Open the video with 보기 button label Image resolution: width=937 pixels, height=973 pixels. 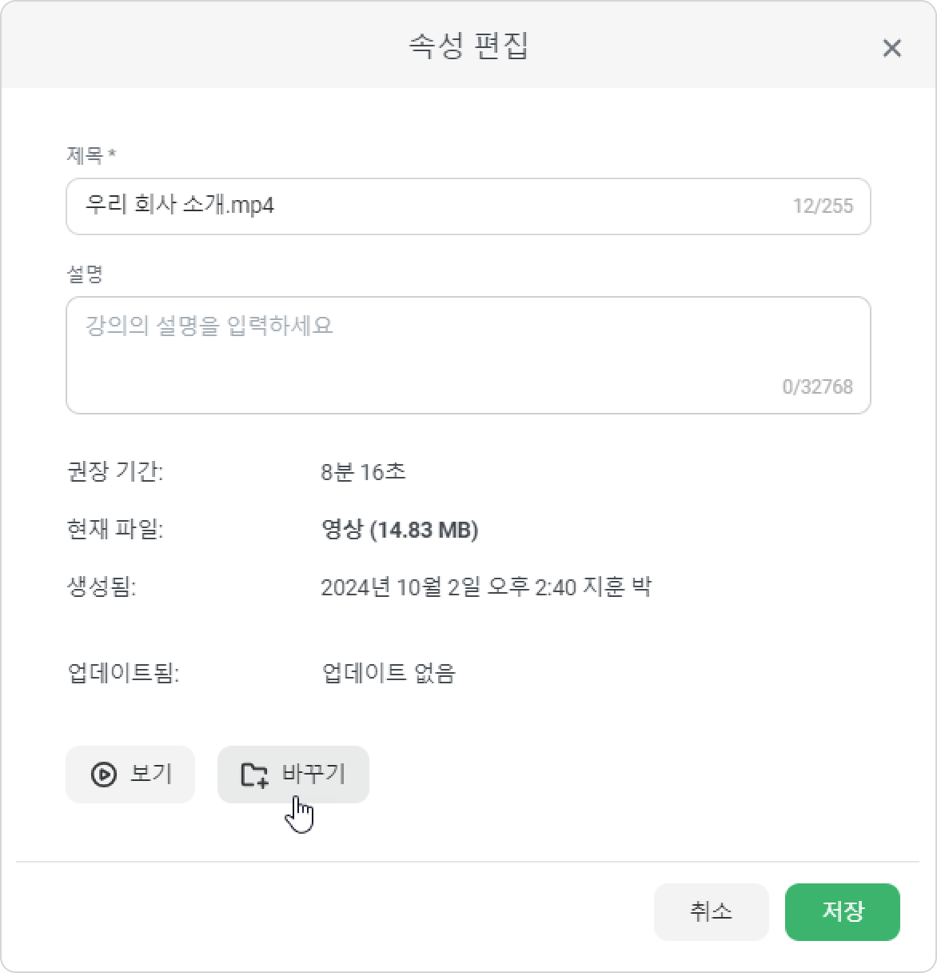150,774
